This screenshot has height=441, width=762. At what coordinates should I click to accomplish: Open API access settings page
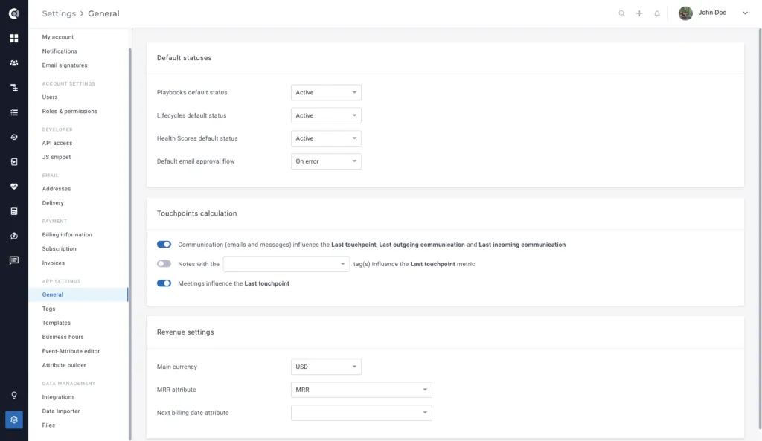pyautogui.click(x=57, y=143)
